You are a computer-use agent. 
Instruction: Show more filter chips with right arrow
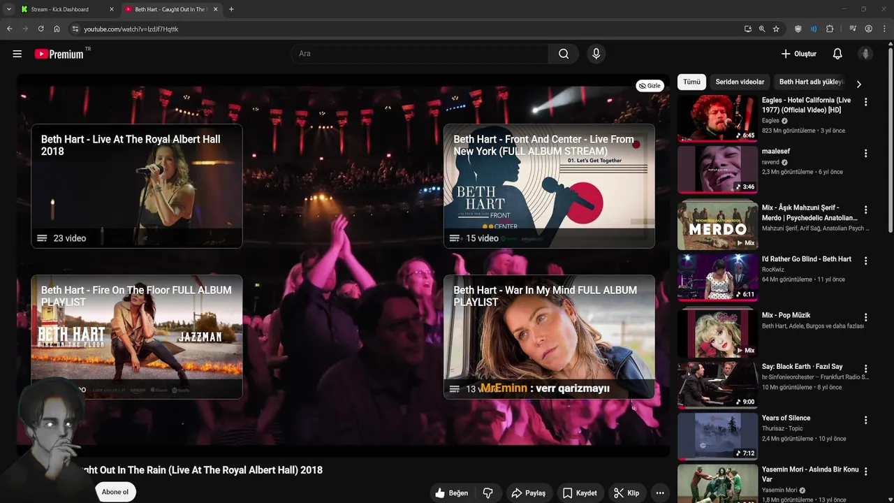858,84
